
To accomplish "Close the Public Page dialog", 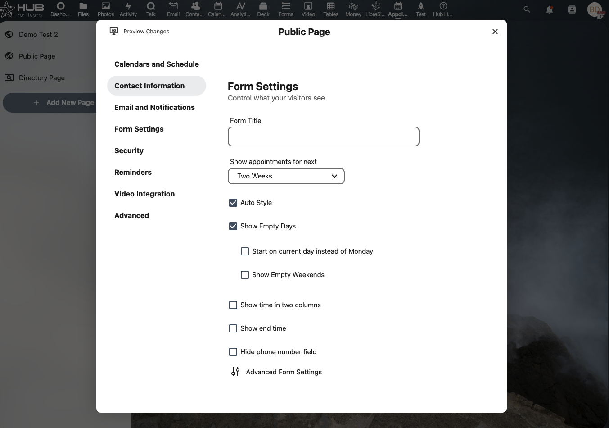I will point(495,32).
